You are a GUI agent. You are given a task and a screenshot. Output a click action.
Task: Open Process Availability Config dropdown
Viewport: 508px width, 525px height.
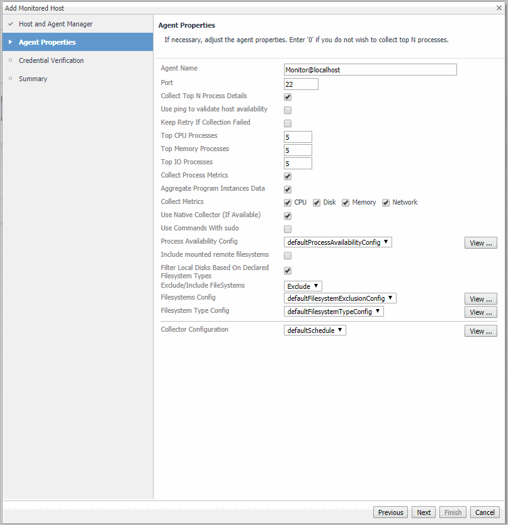pyautogui.click(x=338, y=242)
